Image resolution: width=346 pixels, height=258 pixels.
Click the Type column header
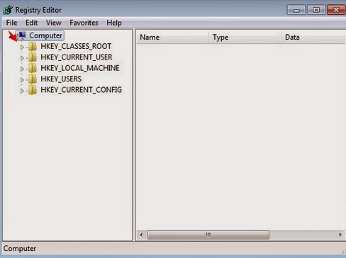245,37
